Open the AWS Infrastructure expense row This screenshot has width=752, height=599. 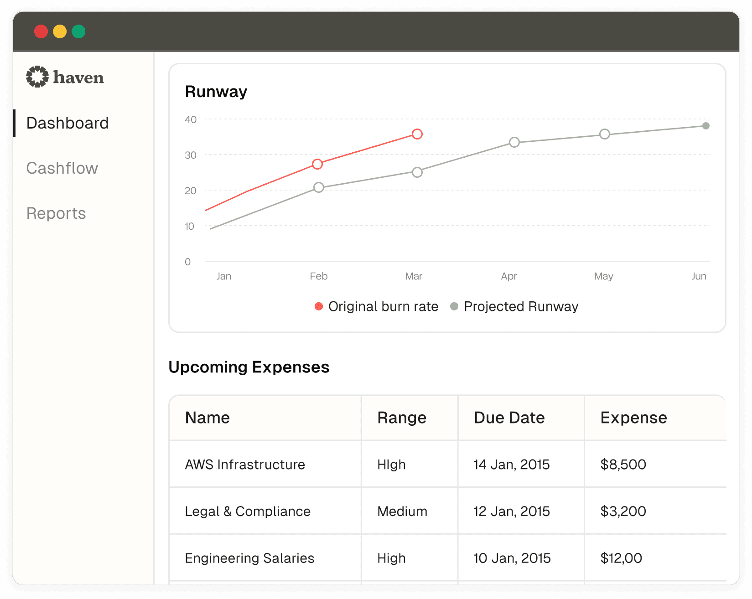245,465
